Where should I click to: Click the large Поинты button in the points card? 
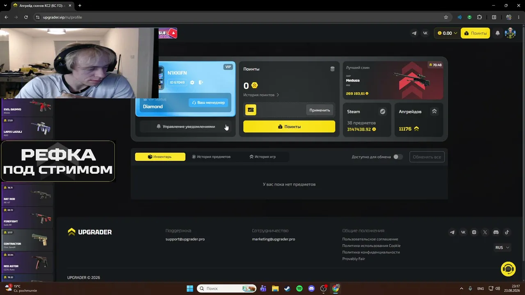tap(289, 127)
